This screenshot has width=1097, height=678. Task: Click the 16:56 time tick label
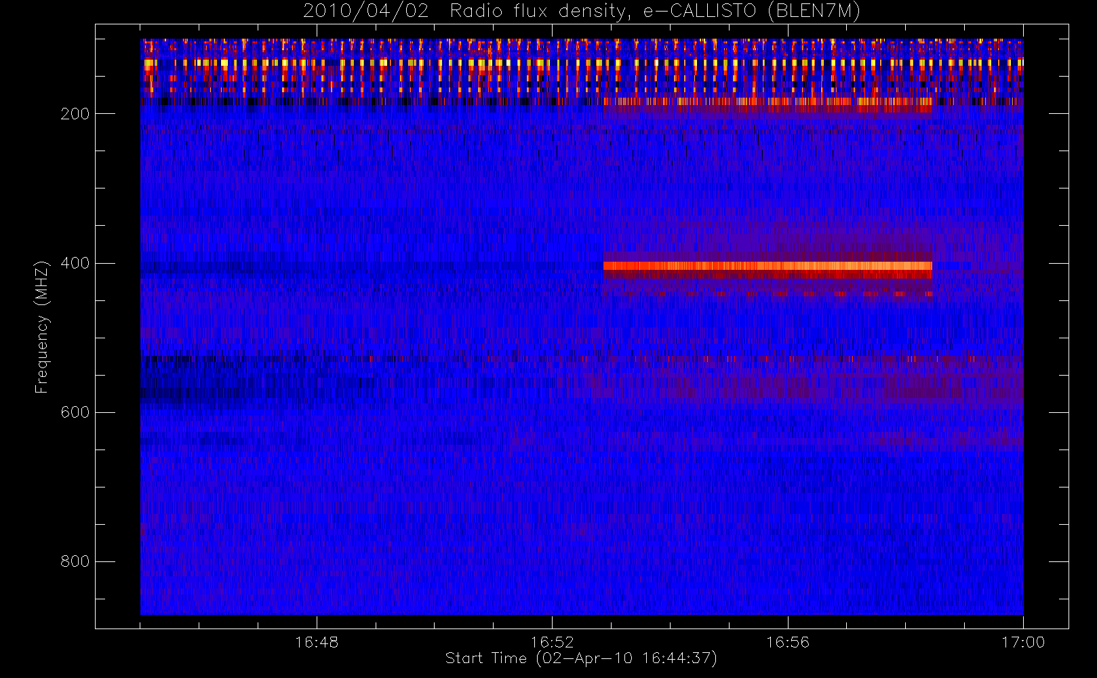[788, 642]
